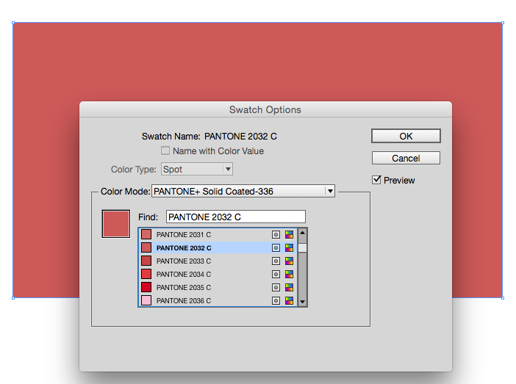Dismiss the dialog with Cancel
This screenshot has height=384, width=516.
coord(406,158)
